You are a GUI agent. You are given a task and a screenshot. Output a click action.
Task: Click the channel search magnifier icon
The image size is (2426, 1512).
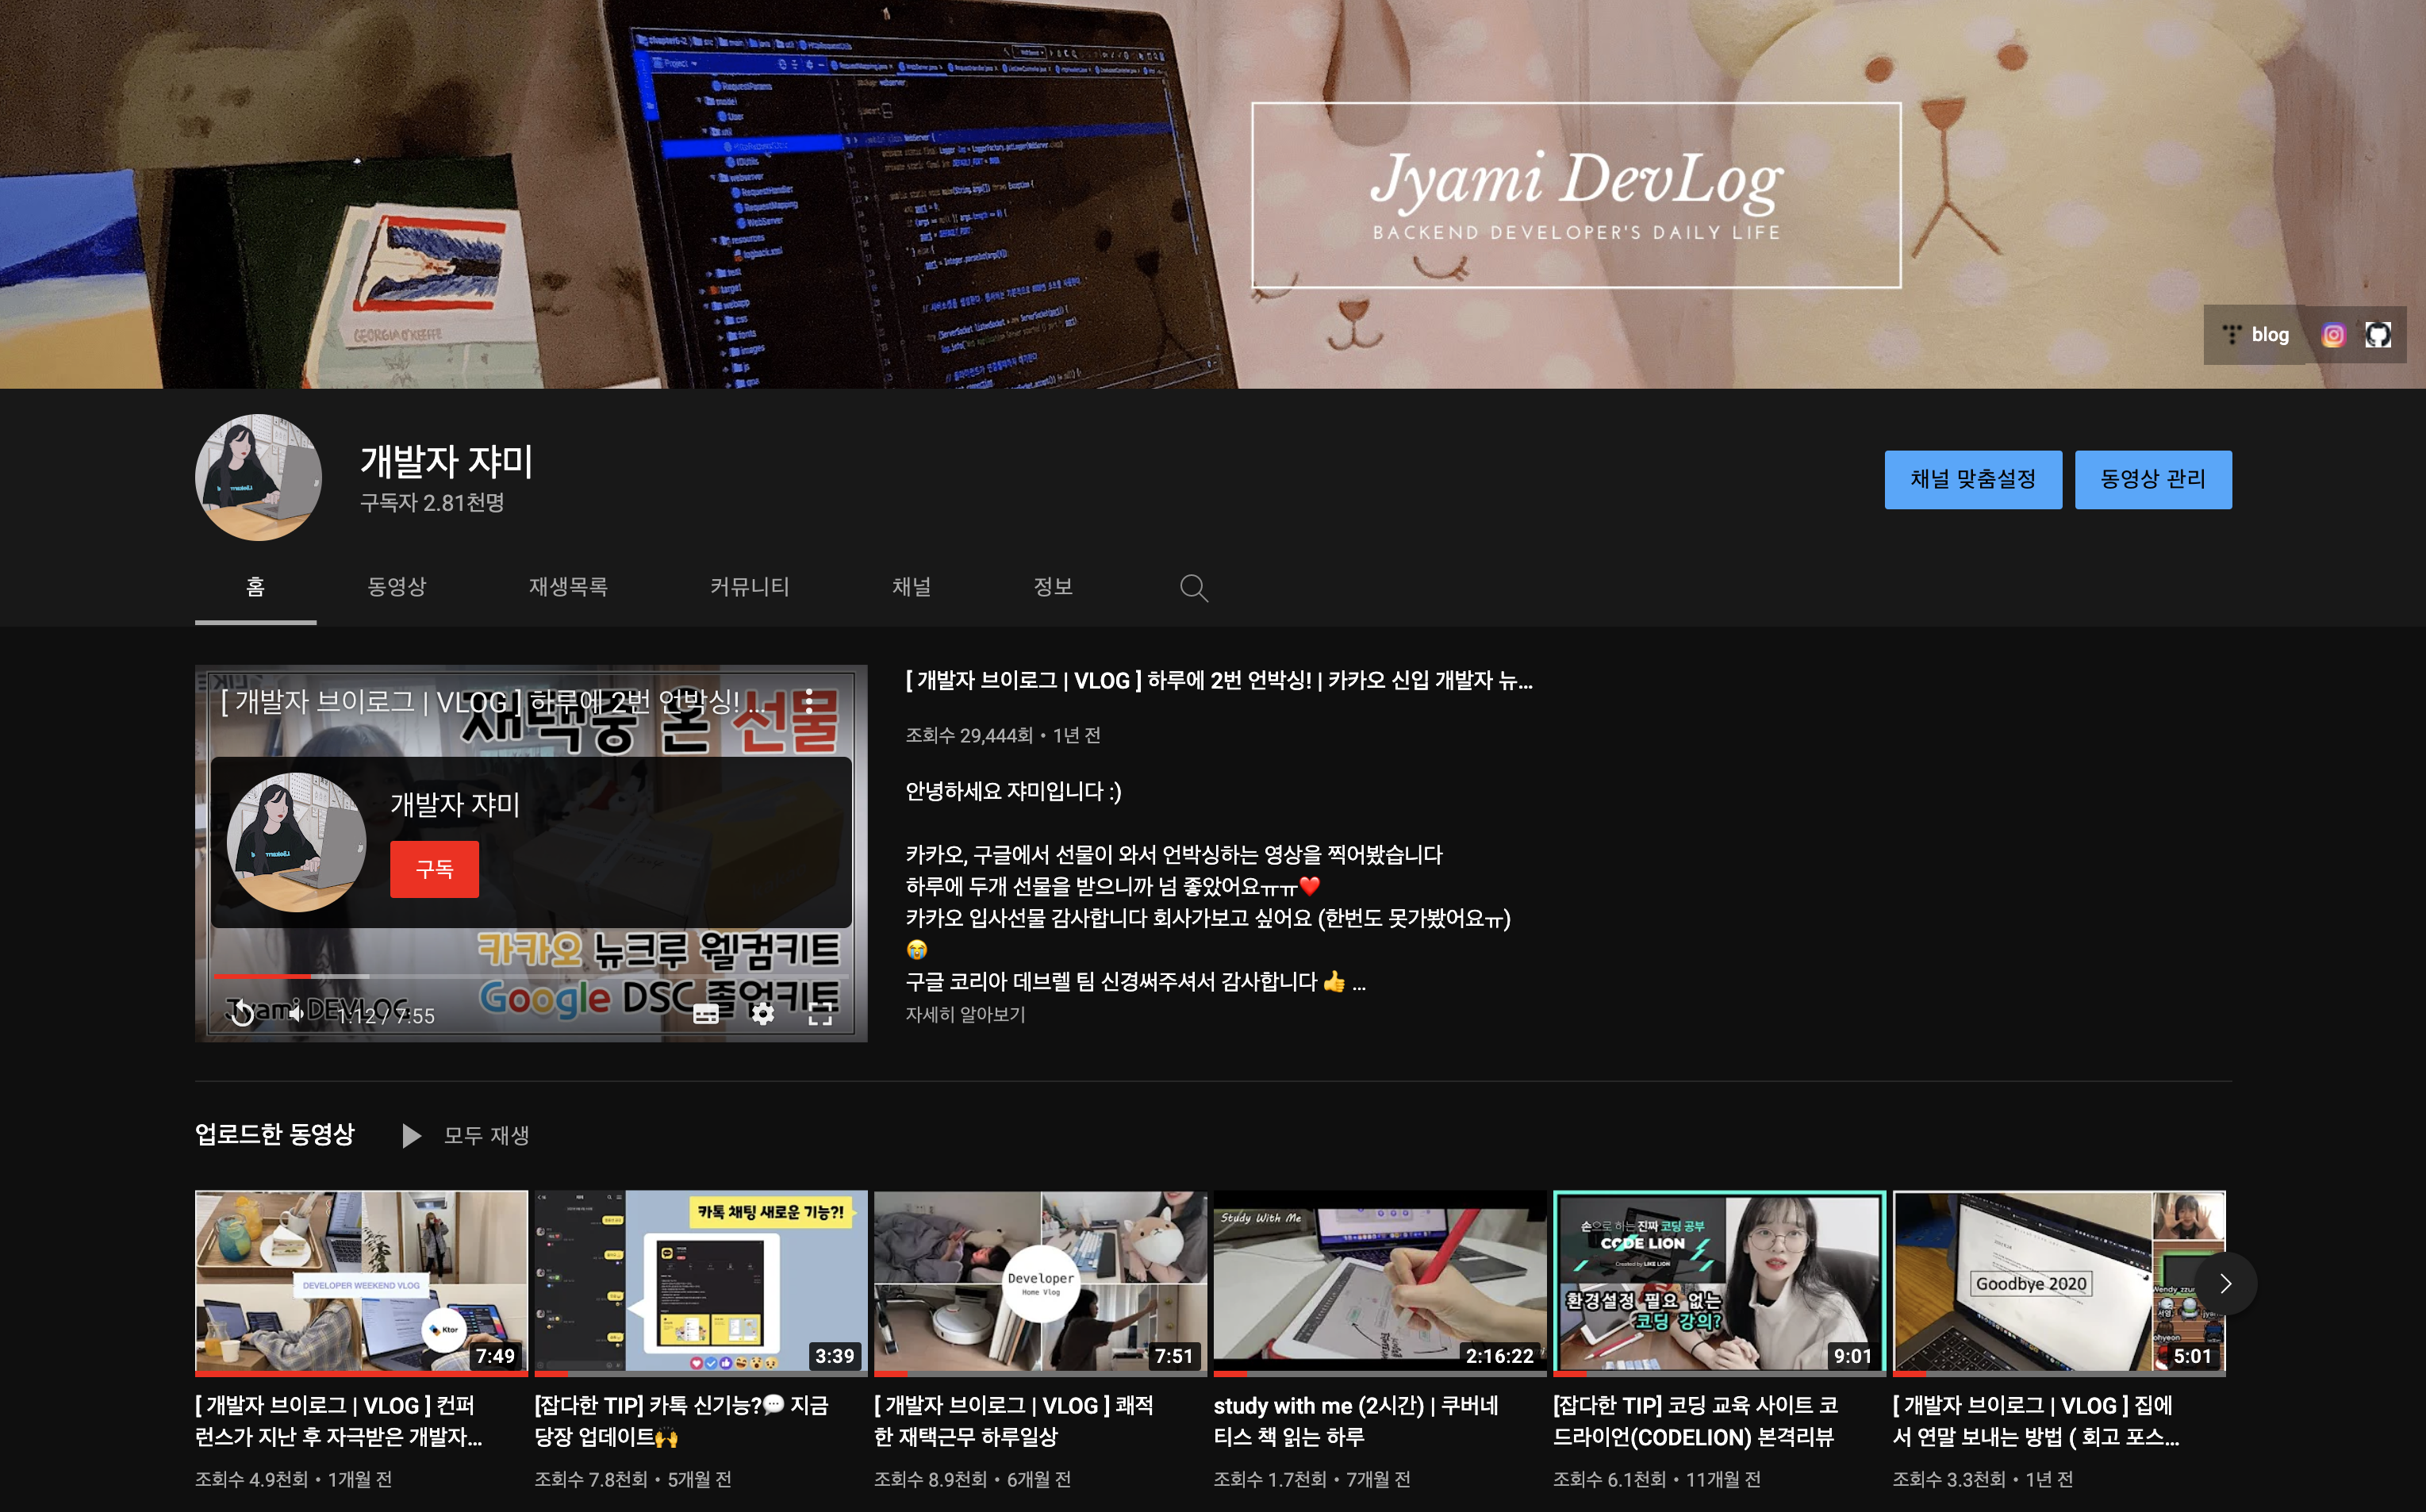(x=1193, y=588)
